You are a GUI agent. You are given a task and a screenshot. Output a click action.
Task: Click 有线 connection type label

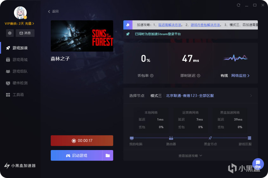click(224, 76)
